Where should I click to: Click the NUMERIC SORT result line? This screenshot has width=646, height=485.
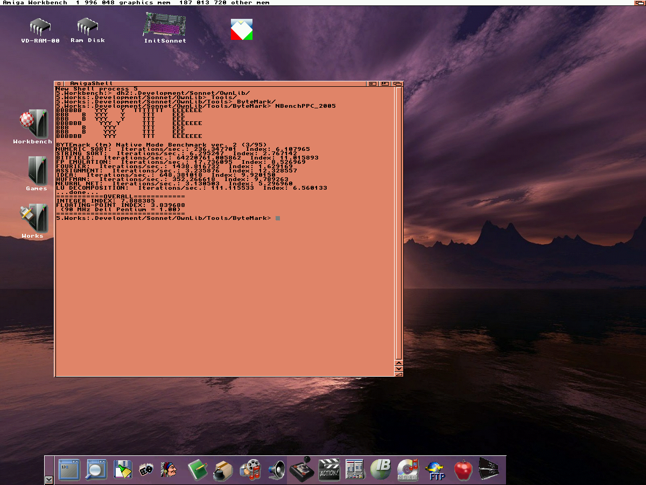click(183, 149)
